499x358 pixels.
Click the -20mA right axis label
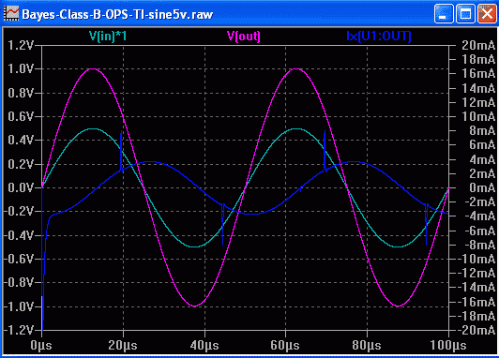(476, 330)
